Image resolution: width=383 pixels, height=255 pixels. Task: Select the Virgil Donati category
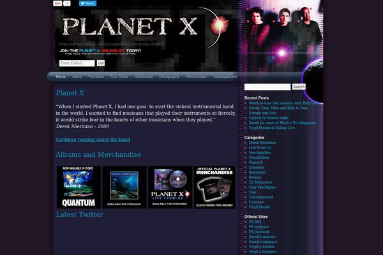(259, 207)
